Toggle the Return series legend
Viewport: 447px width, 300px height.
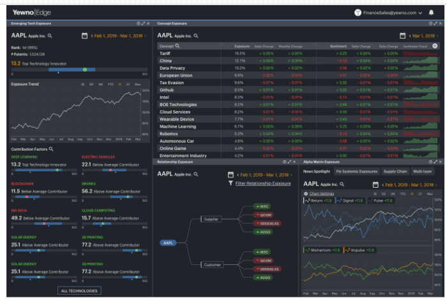pos(319,200)
